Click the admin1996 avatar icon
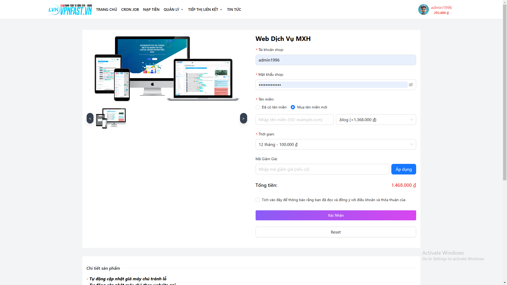 423,10
